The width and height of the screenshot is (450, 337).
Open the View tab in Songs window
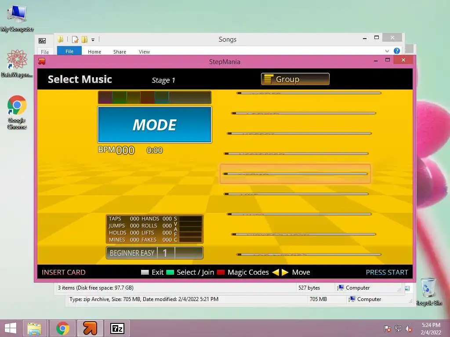click(144, 52)
